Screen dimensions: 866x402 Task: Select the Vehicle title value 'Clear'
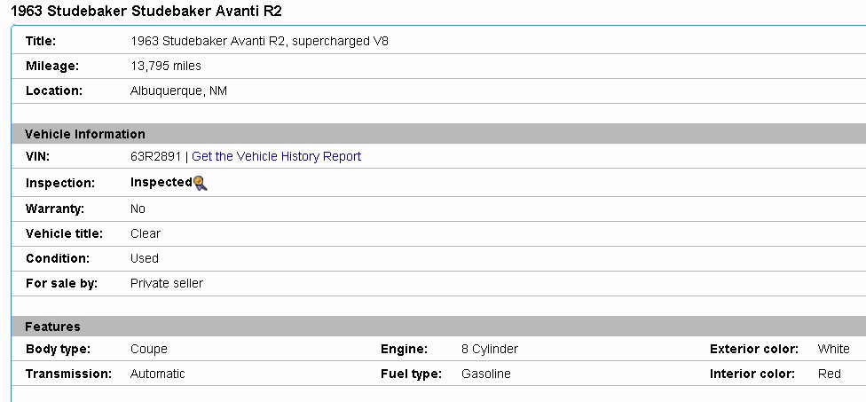click(146, 233)
